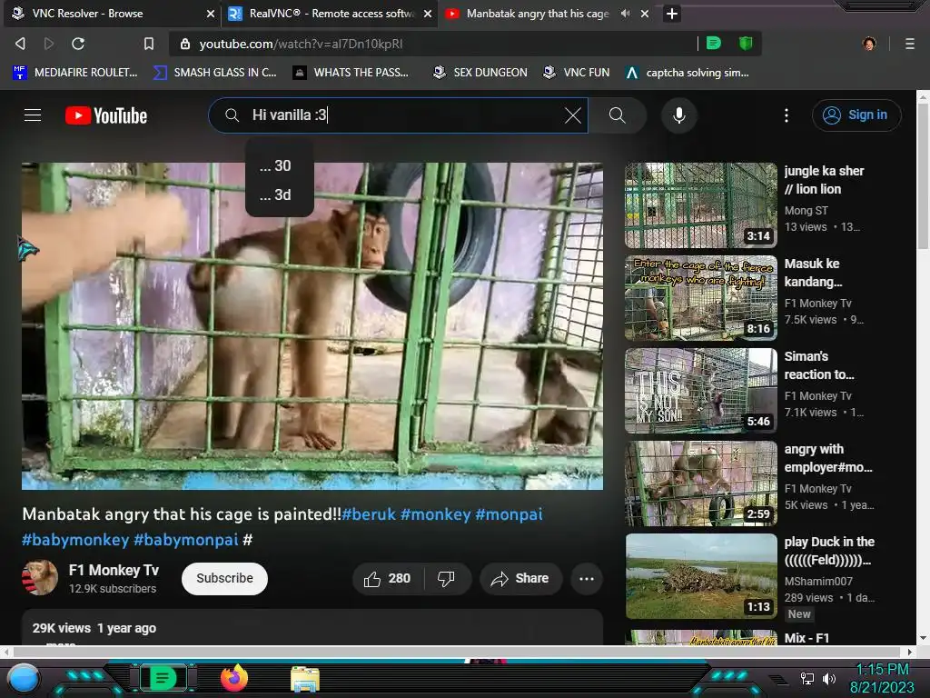Close the VNC Resolver - Browse tab
The height and width of the screenshot is (698, 930).
point(210,13)
